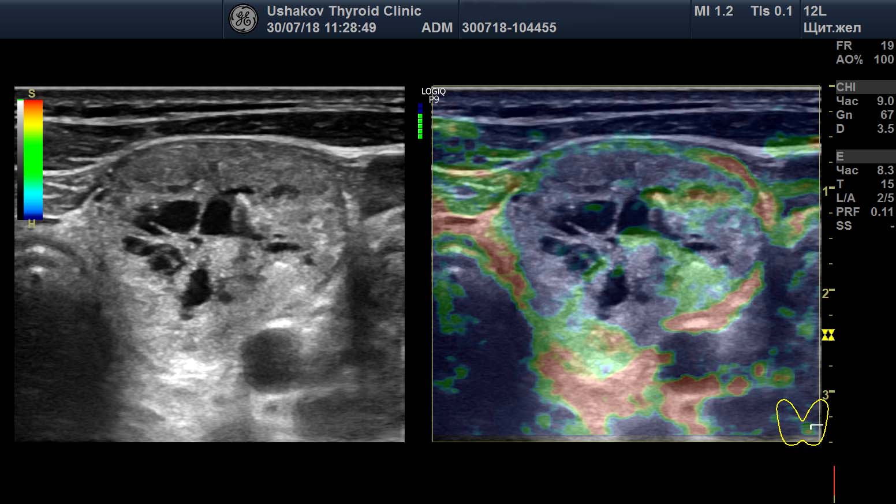Click the GE logo in header
The height and width of the screenshot is (504, 896).
(243, 20)
